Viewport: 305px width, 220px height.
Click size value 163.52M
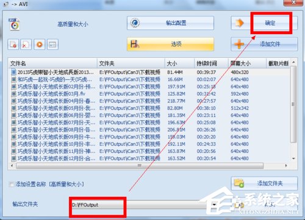(x=176, y=158)
